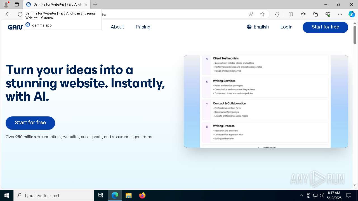358x201 pixels.
Task: Click the scrollbar down arrow
Action: (355, 185)
